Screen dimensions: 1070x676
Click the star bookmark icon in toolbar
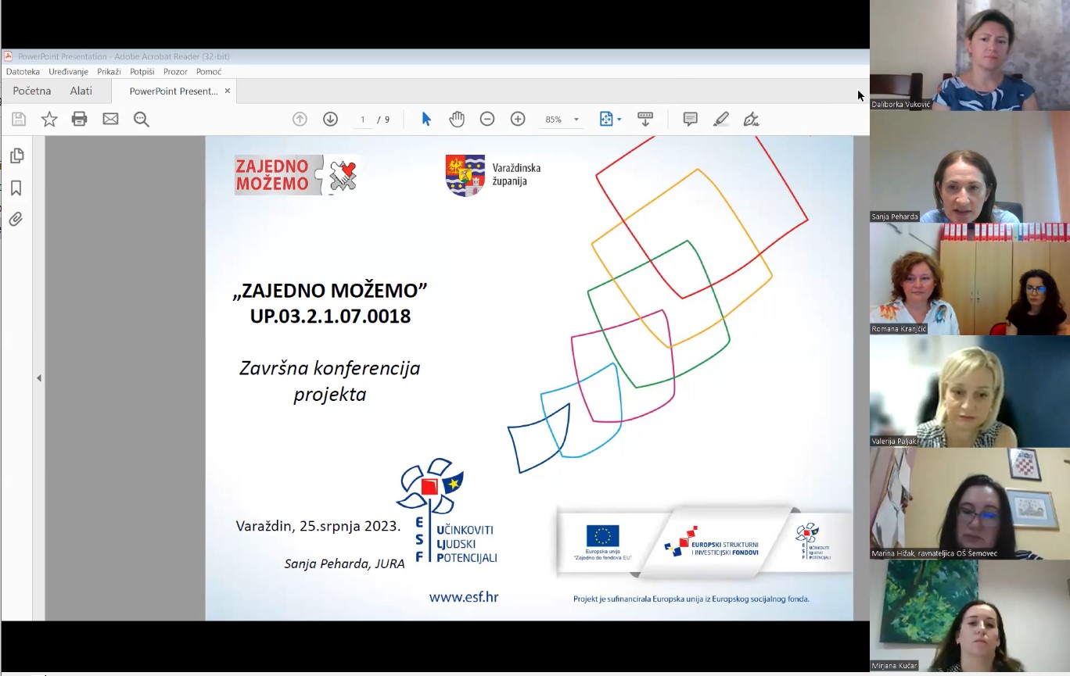[49, 120]
